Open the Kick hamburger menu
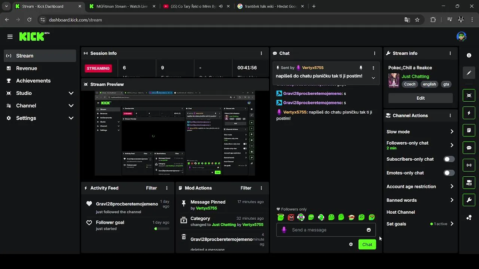 [x=10, y=37]
